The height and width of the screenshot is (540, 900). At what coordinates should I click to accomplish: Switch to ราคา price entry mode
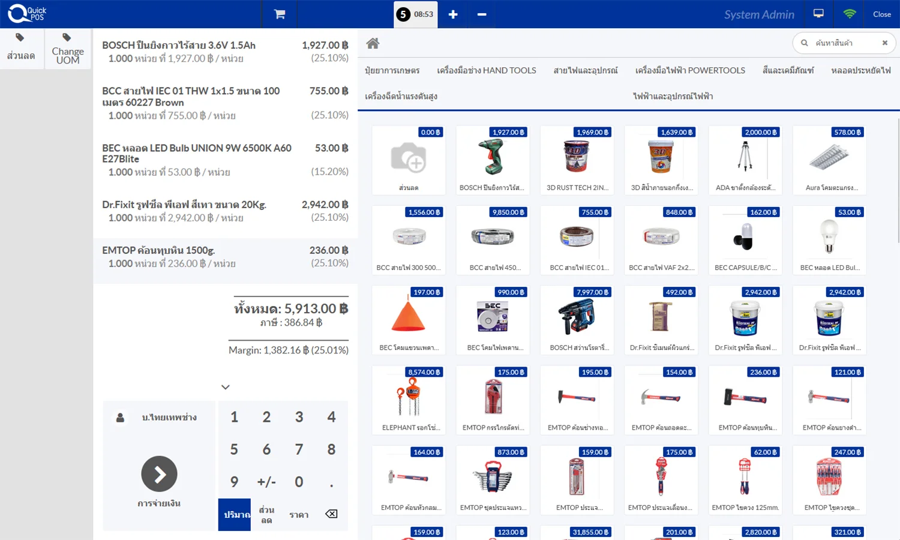[x=298, y=514]
